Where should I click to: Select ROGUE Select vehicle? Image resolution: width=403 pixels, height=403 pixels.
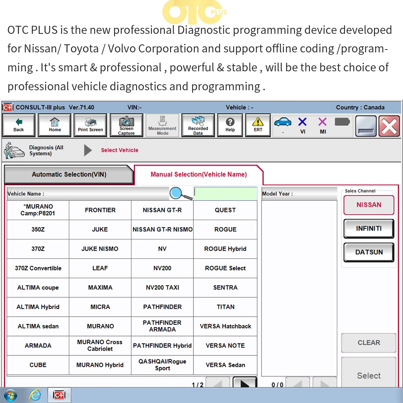[225, 268]
